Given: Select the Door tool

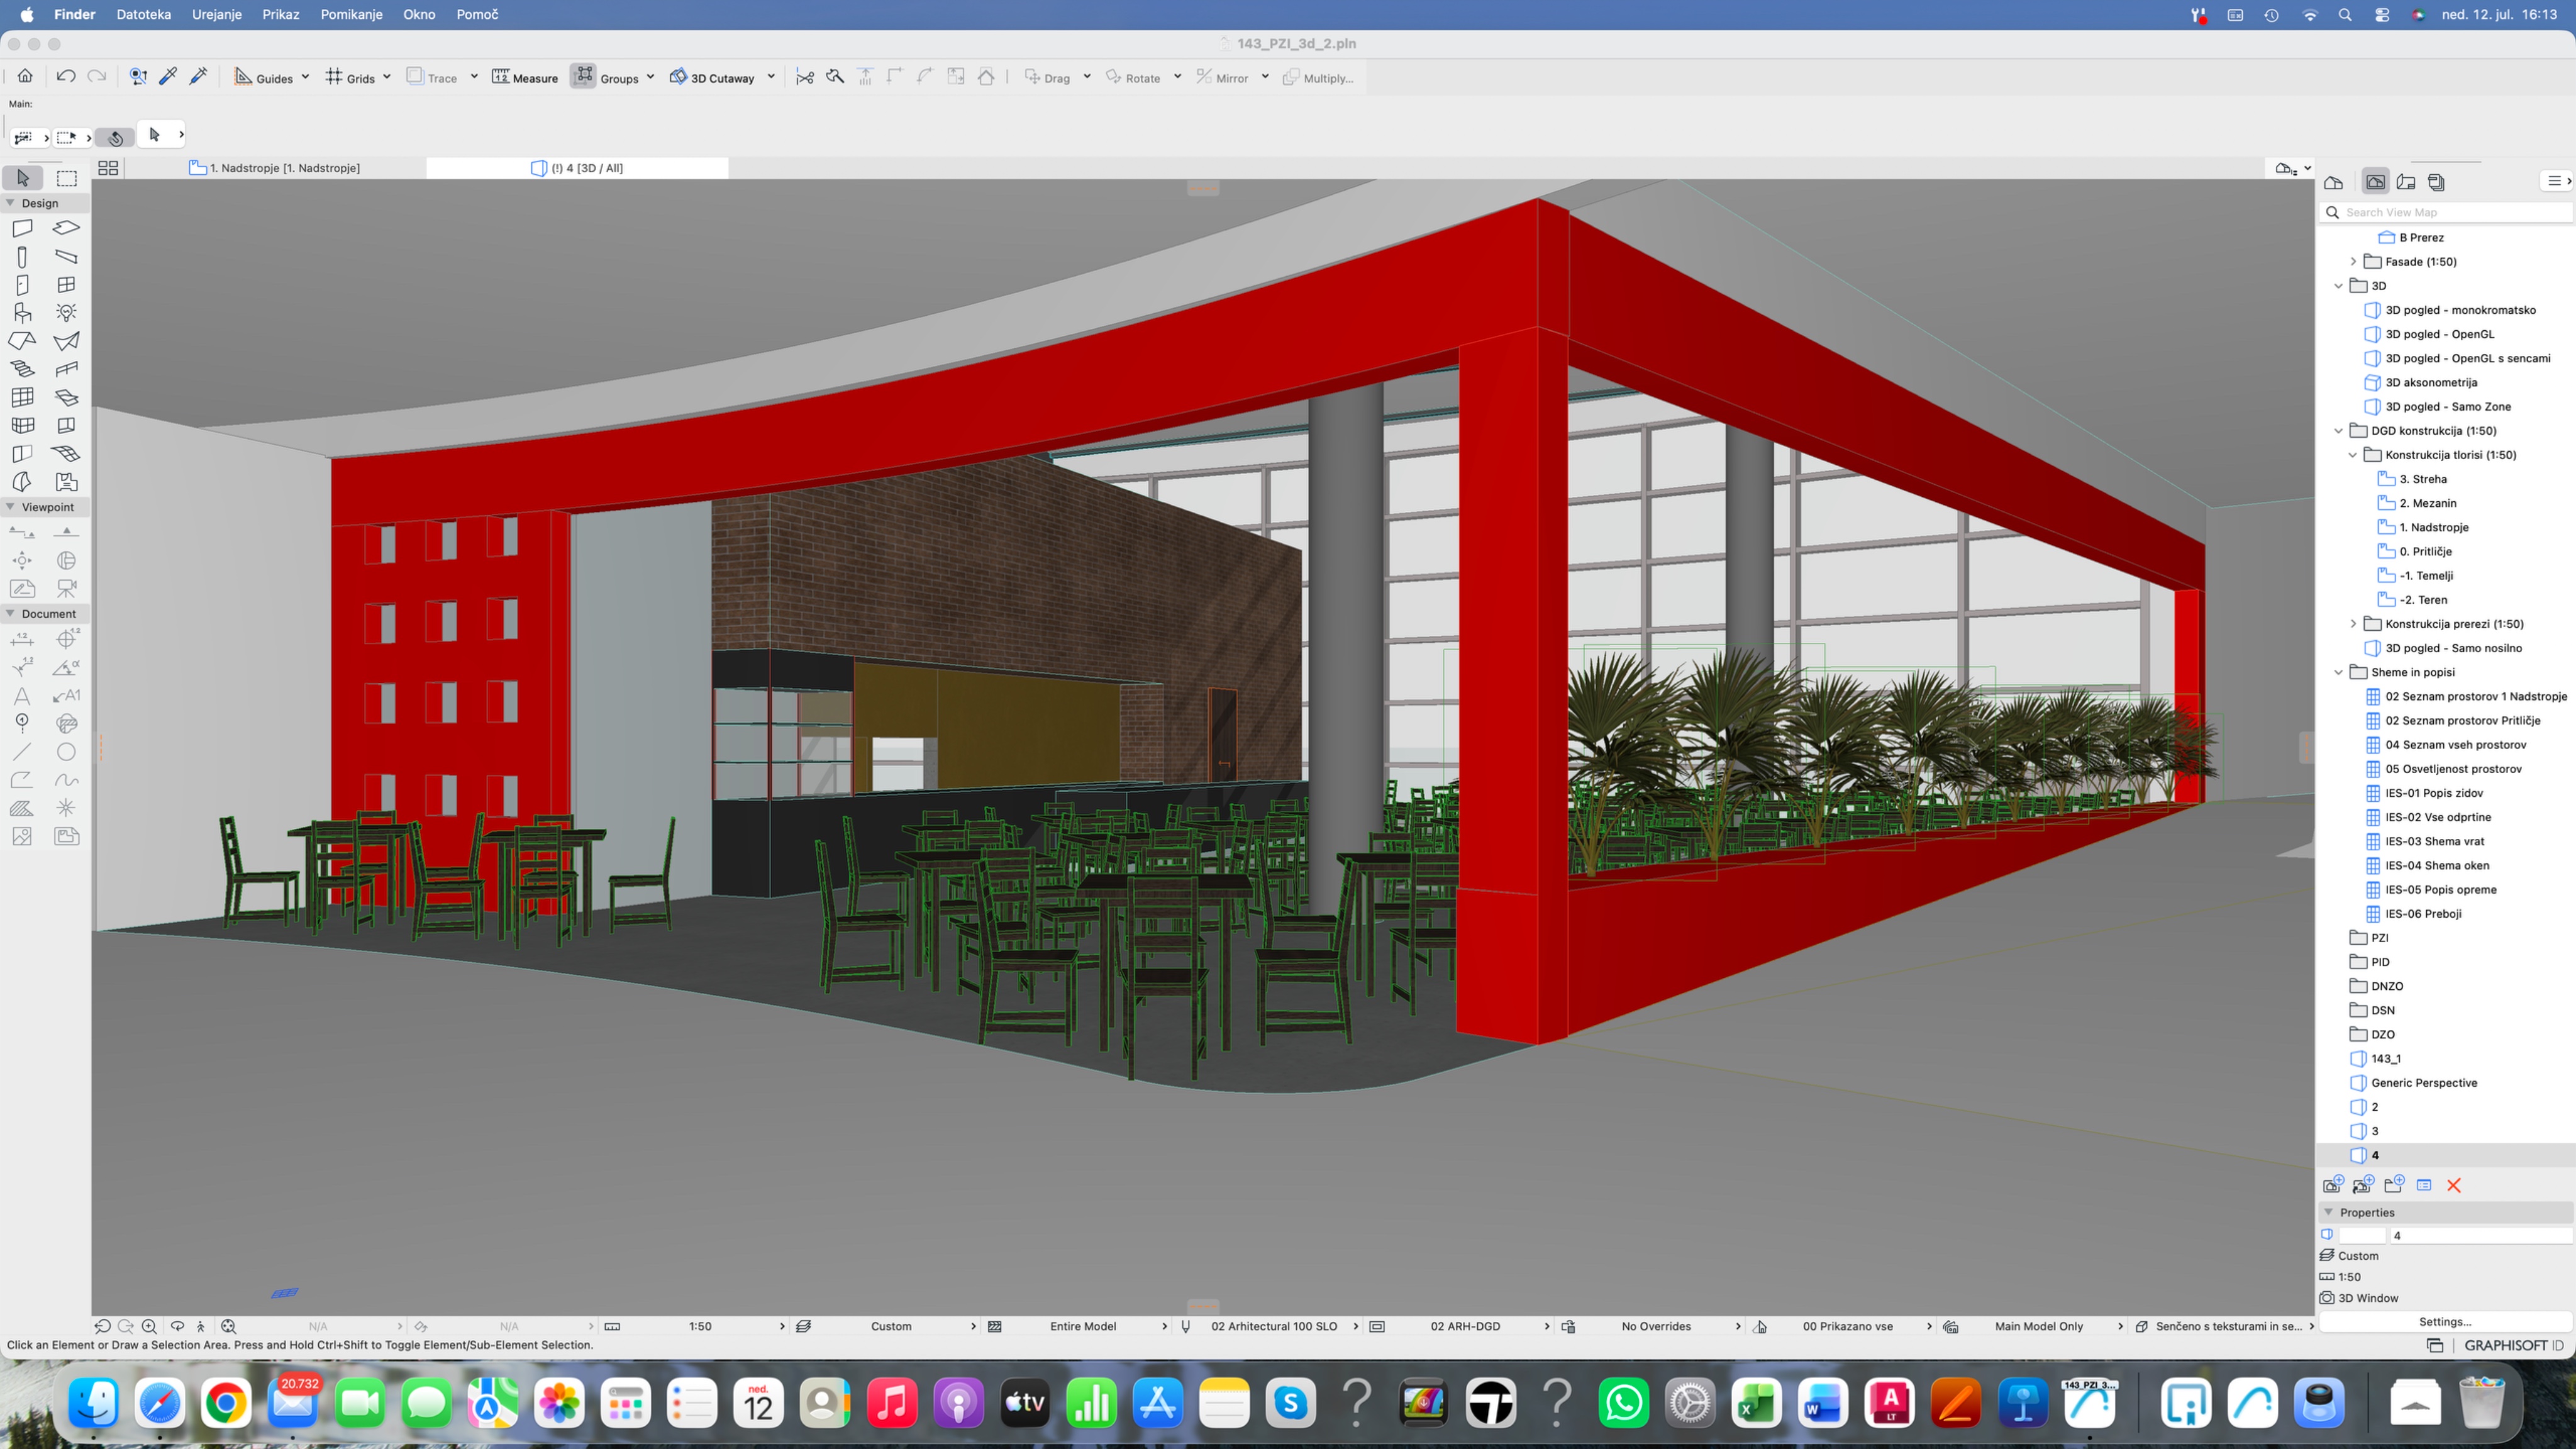Looking at the screenshot, I should (x=22, y=285).
